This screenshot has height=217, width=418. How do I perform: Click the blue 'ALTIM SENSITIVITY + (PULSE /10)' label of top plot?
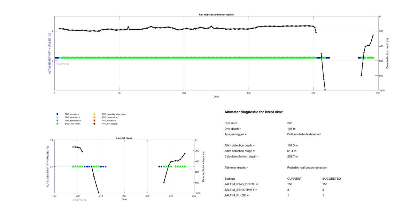pos(49,53)
